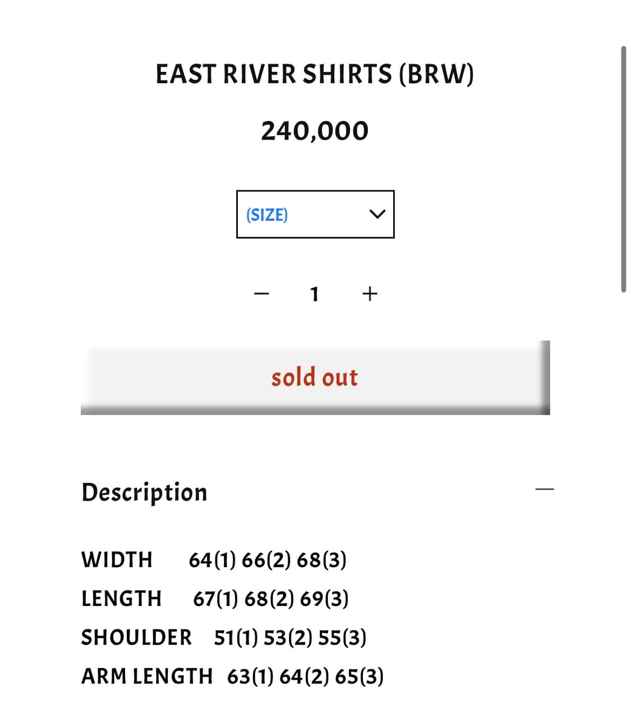Collapse the Description section dash icon
The height and width of the screenshot is (721, 631).
click(x=544, y=489)
